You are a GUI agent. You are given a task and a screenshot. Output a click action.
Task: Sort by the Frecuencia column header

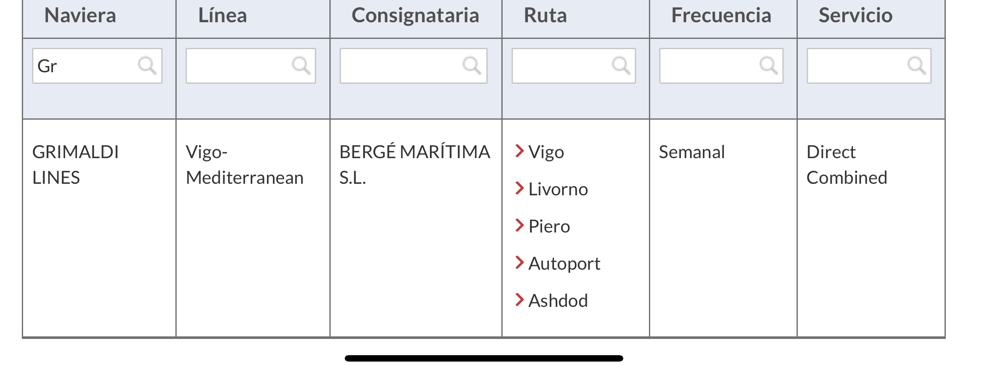pyautogui.click(x=721, y=15)
